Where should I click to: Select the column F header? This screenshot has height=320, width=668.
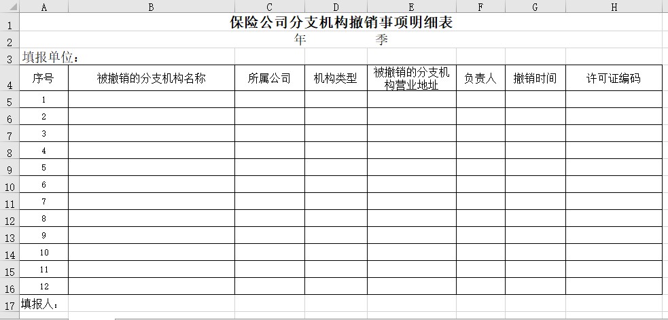pos(480,7)
